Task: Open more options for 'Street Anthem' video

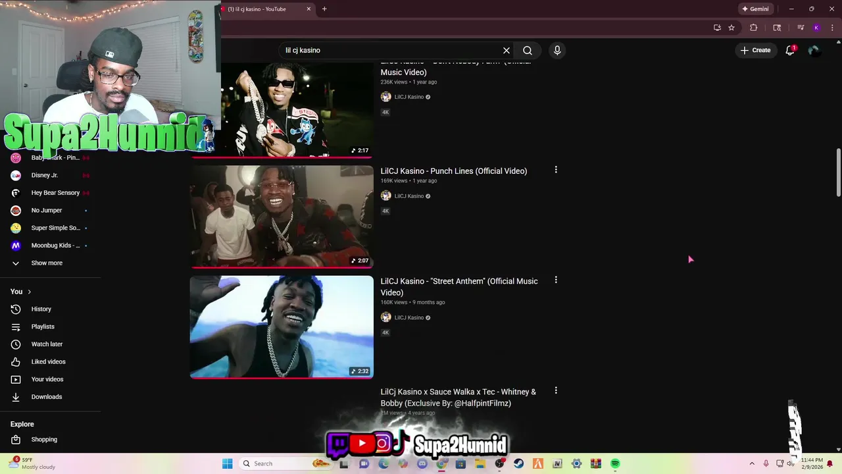Action: [x=556, y=280]
